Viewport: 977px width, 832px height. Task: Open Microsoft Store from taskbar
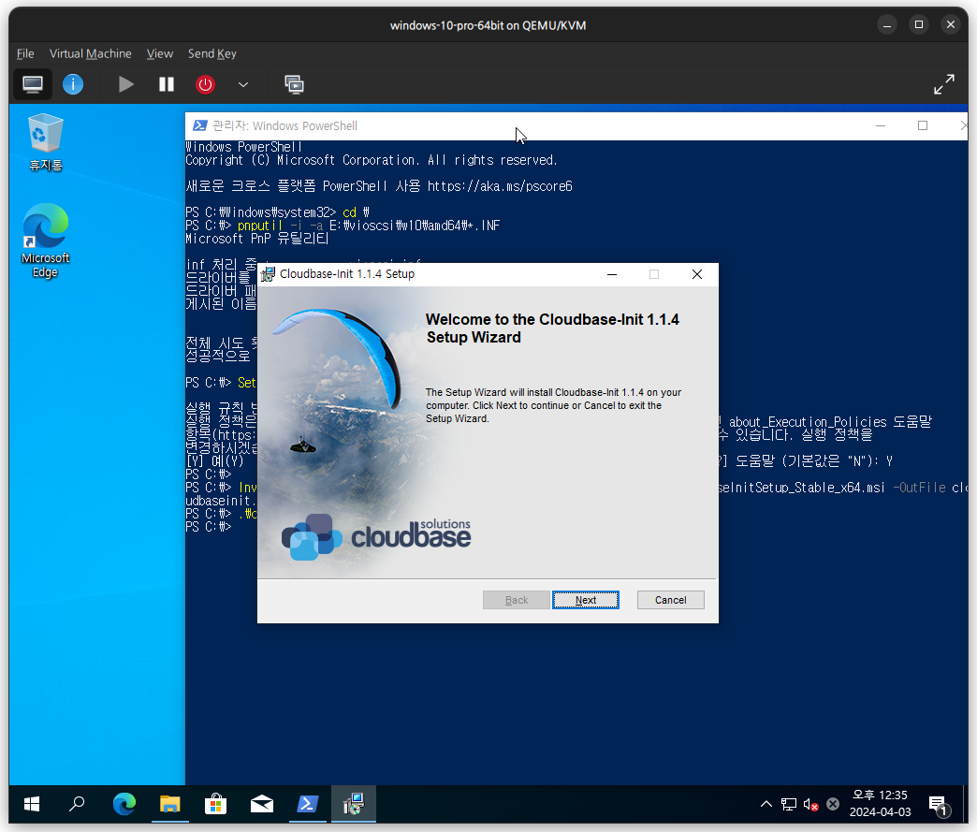coord(215,804)
